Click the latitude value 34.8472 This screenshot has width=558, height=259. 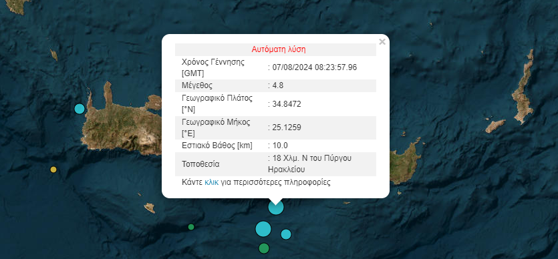click(x=285, y=104)
